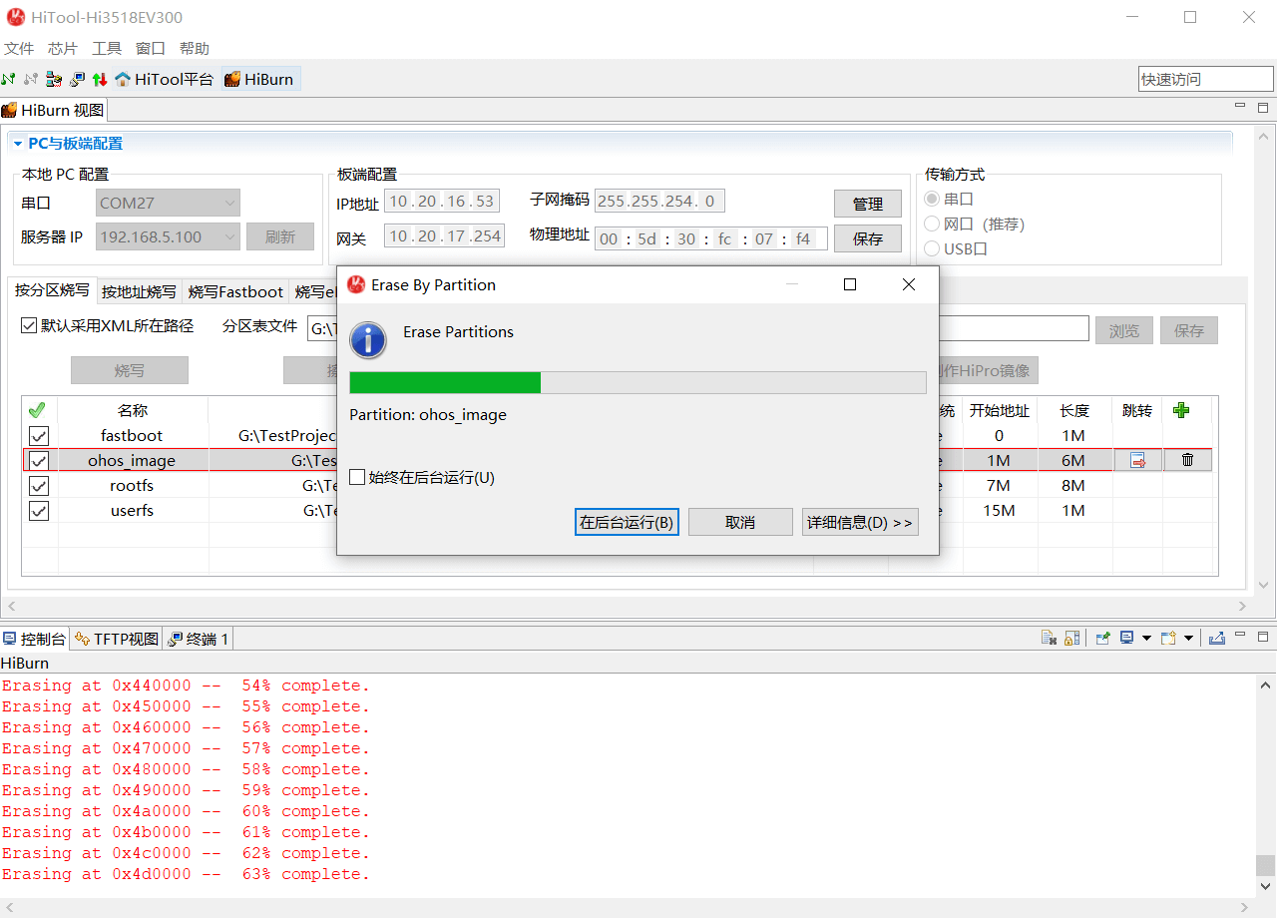Open the 串口 COM27 dropdown

pos(169,203)
